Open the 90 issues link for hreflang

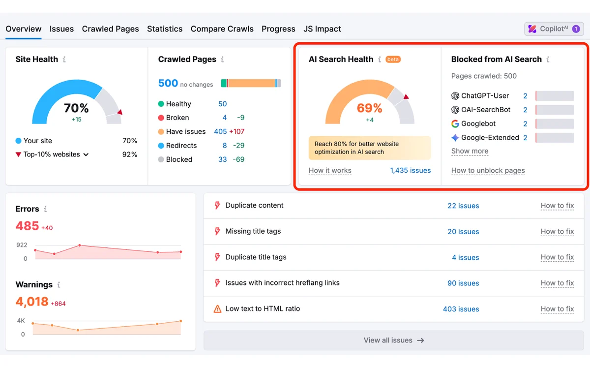[x=463, y=283]
